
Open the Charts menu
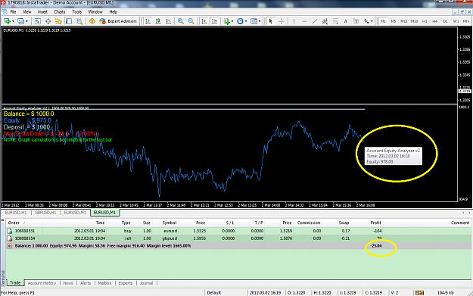tap(60, 12)
